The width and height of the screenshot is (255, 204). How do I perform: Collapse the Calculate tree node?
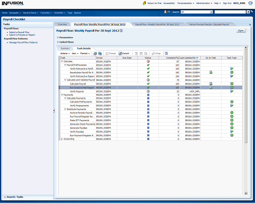tap(62, 61)
